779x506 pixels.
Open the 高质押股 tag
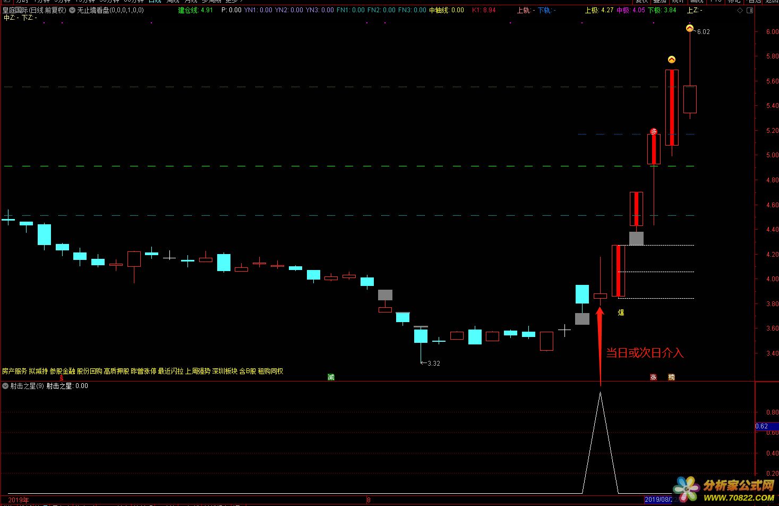[x=116, y=371]
